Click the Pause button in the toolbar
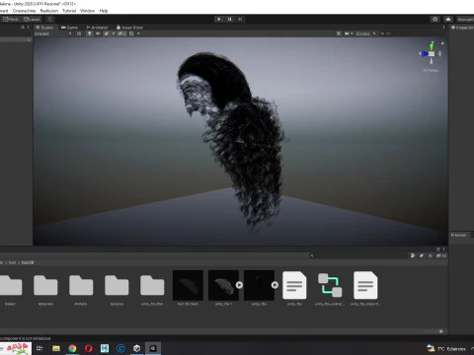The width and height of the screenshot is (474, 355). (x=229, y=19)
